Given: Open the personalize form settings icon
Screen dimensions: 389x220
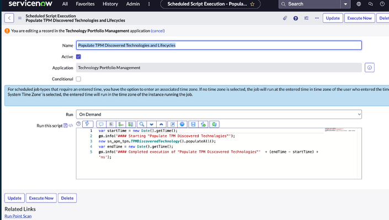Looking at the screenshot, I should 306,18.
